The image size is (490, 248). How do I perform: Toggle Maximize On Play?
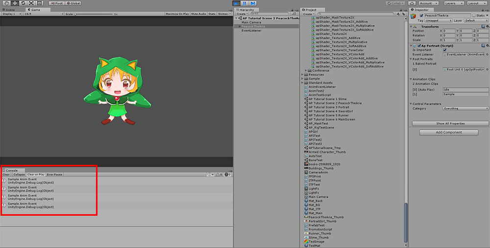click(x=177, y=14)
